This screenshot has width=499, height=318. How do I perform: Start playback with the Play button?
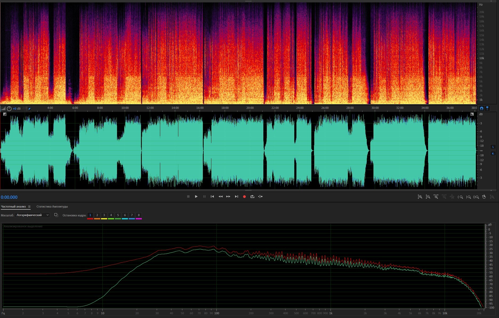pyautogui.click(x=196, y=197)
